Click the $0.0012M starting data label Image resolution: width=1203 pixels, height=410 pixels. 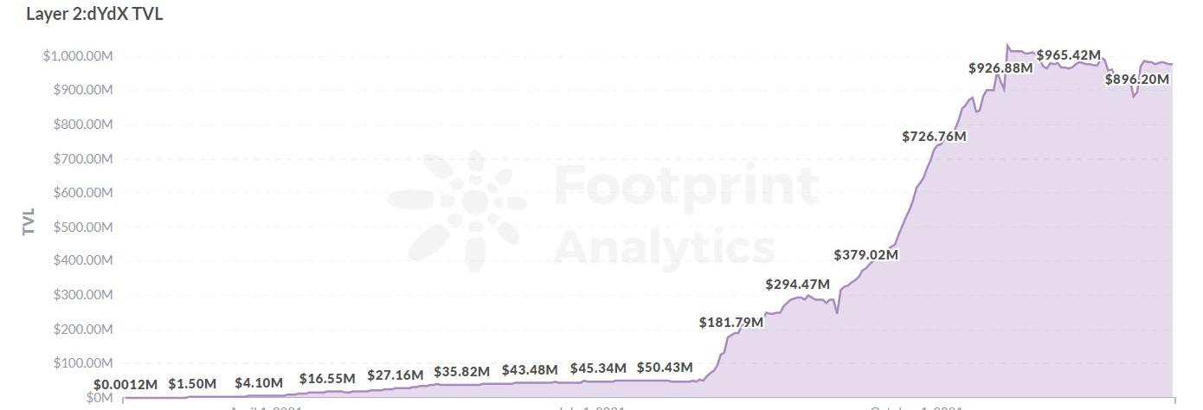[125, 385]
